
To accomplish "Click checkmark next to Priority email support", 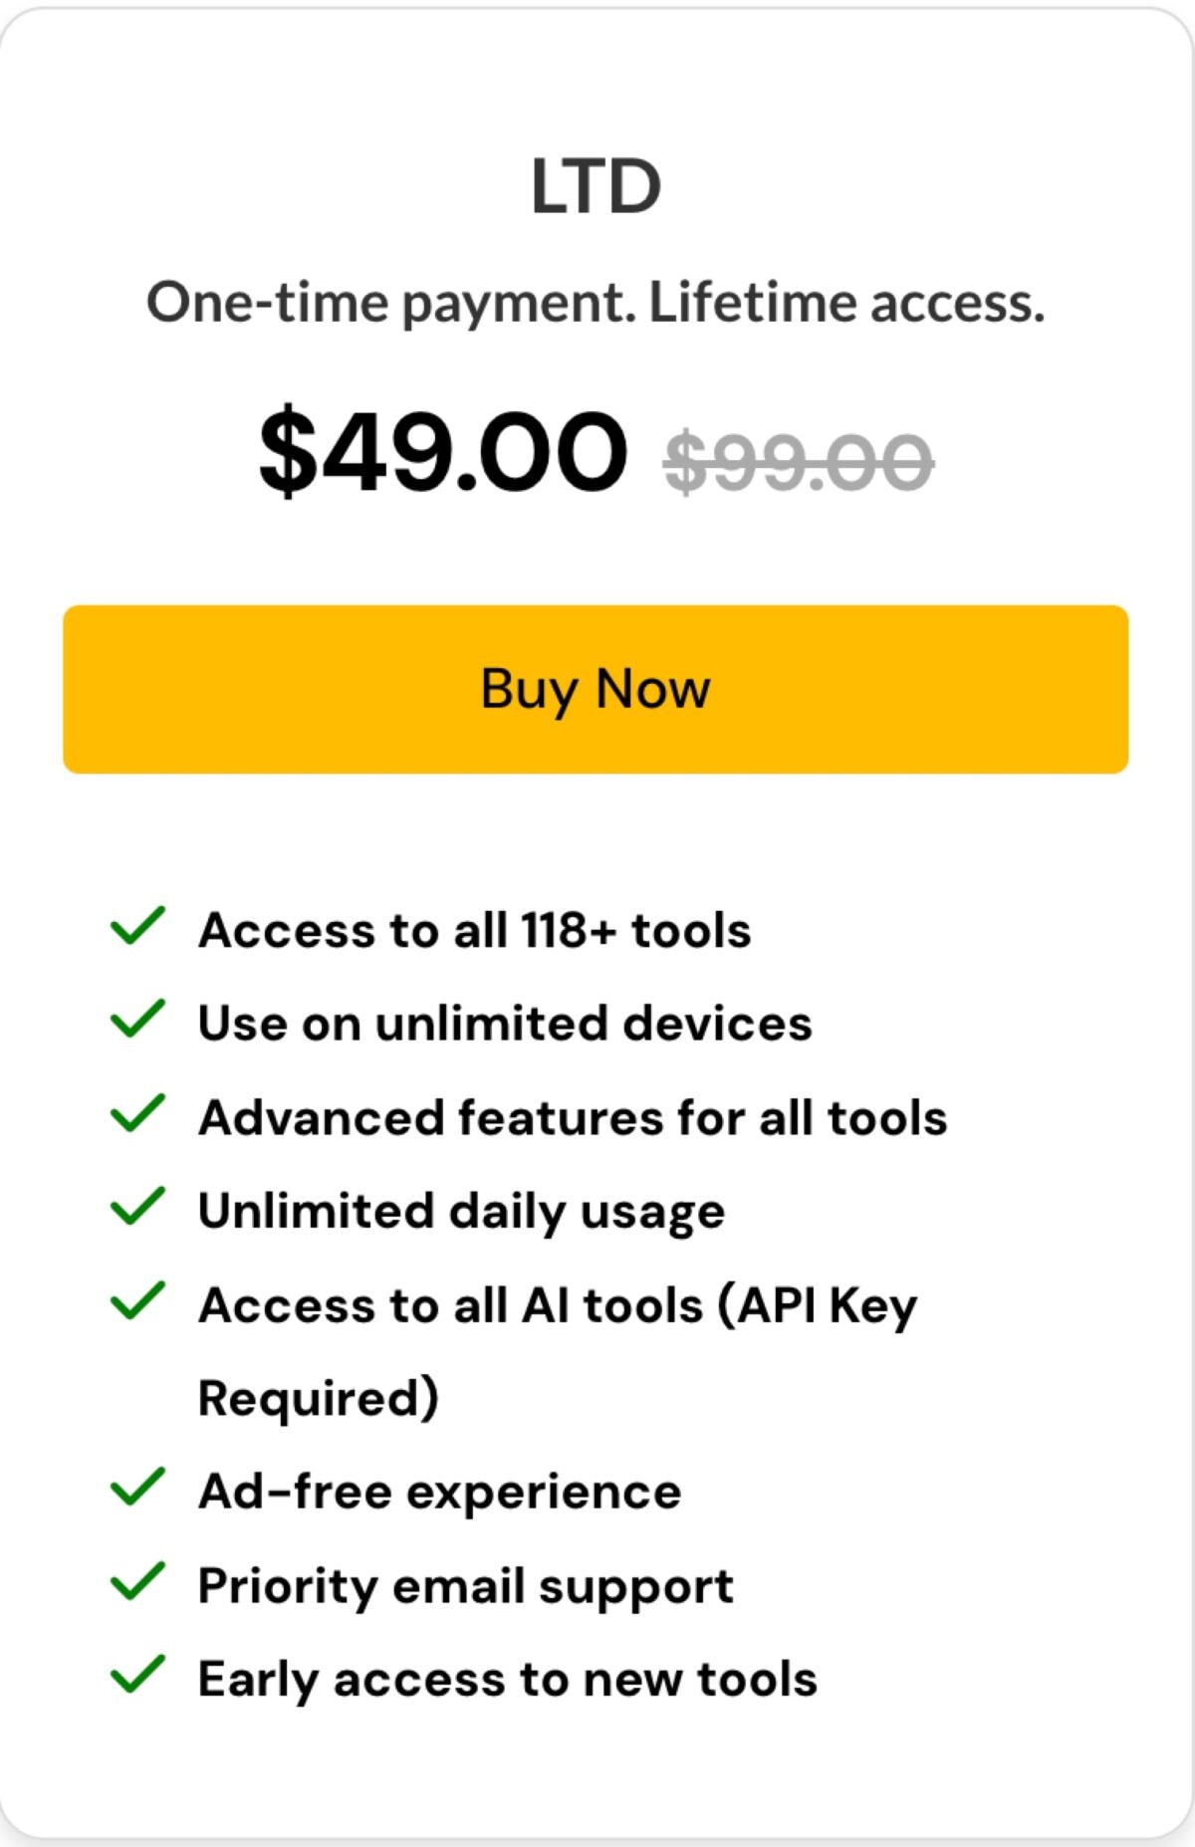I will click(x=137, y=1581).
